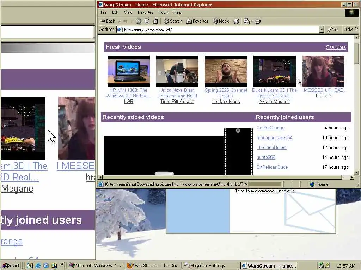Screen dimensions: 361x270
Task: Open Hrutkay Mods channel link
Action: point(226,102)
